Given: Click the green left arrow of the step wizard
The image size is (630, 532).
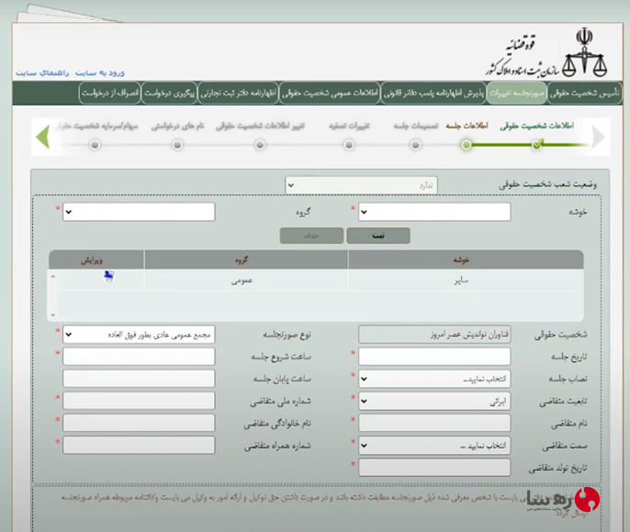Looking at the screenshot, I should (x=42, y=137).
